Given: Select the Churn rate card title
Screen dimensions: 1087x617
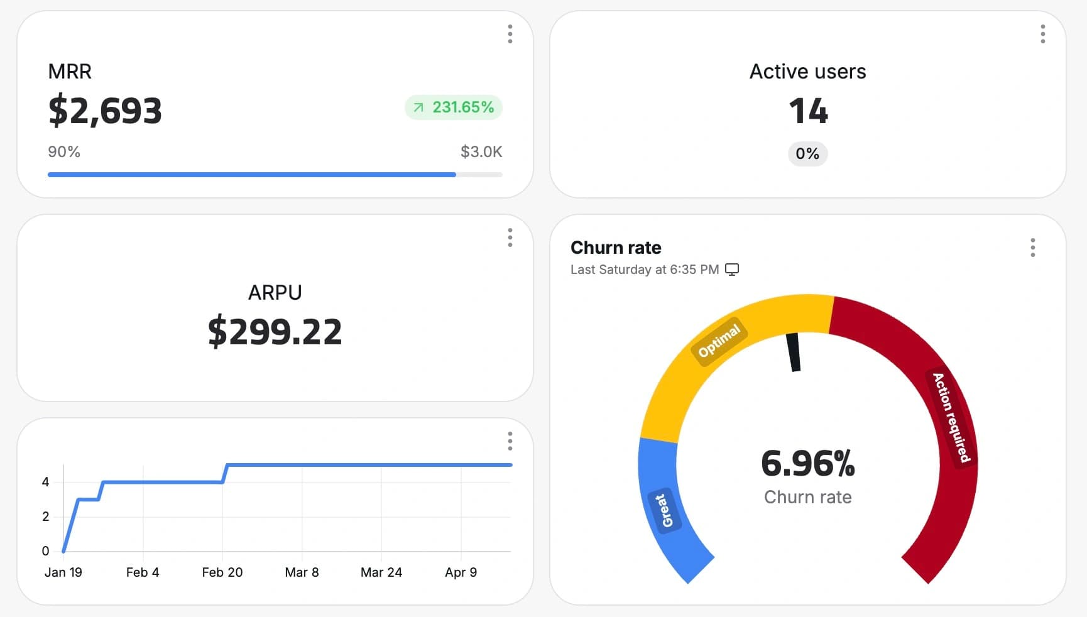Looking at the screenshot, I should (616, 248).
